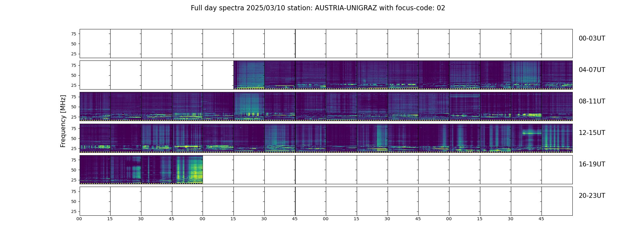Click the '75' tick in the 00-03UT row

point(74,34)
